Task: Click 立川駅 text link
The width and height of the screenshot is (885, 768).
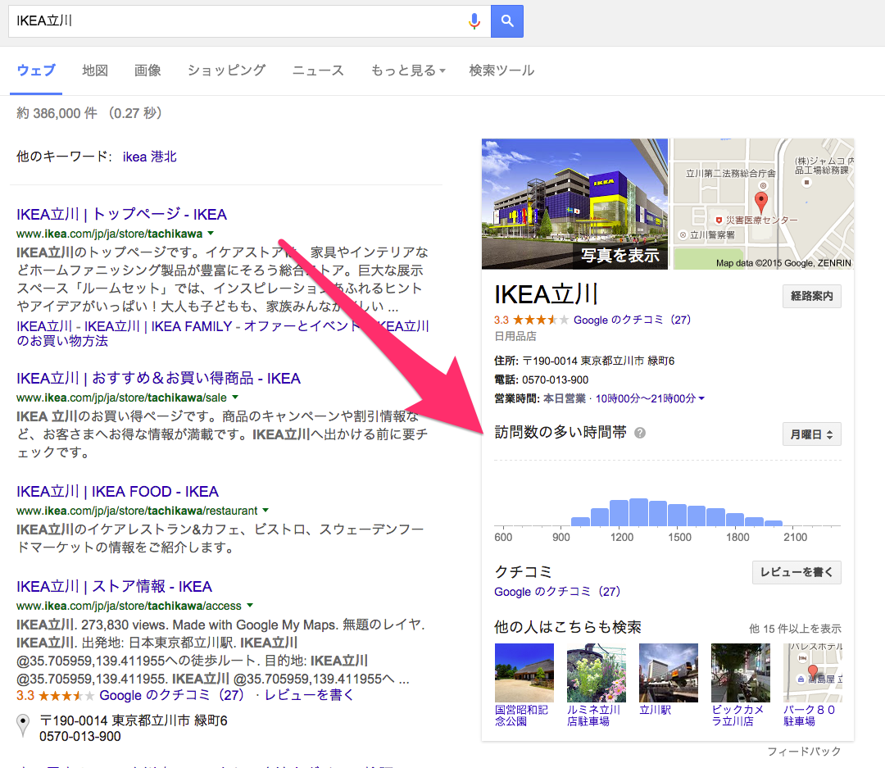Action: pyautogui.click(x=655, y=710)
